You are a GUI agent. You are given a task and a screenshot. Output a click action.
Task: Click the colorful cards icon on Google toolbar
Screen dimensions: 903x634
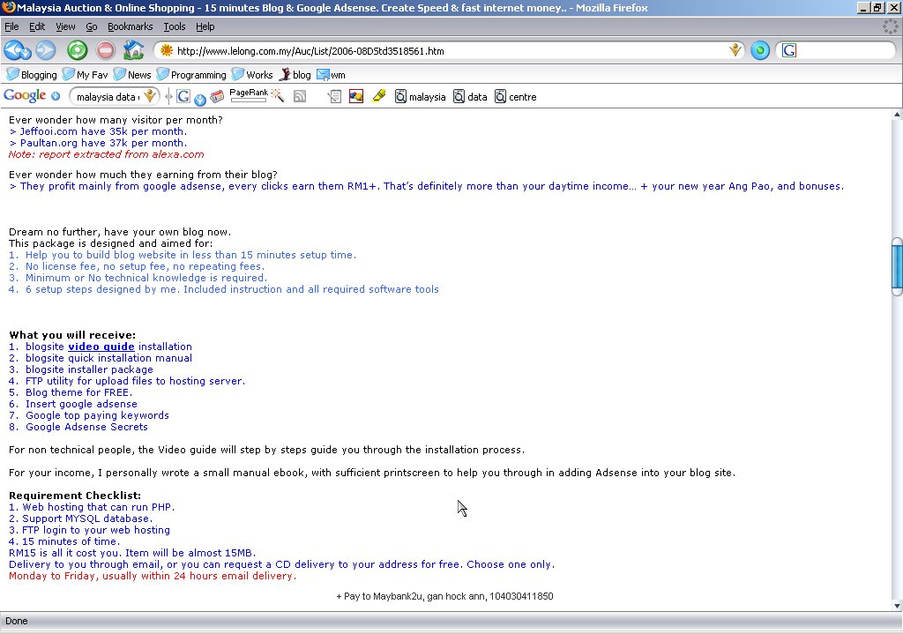point(217,97)
